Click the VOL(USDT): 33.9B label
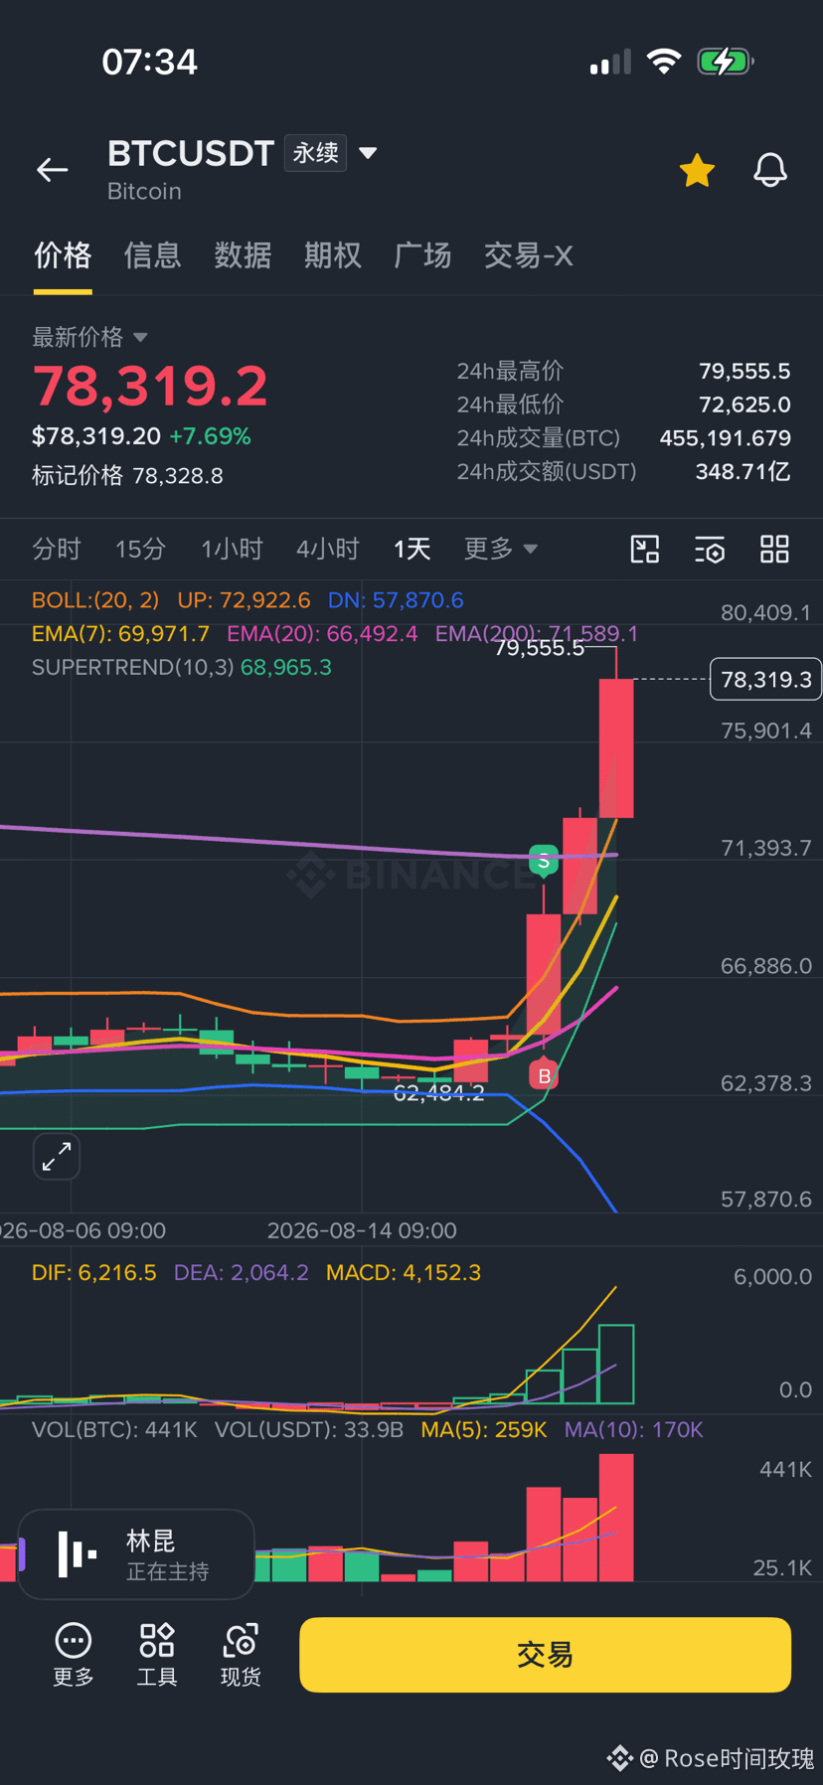Image resolution: width=823 pixels, height=1785 pixels. tap(309, 1429)
